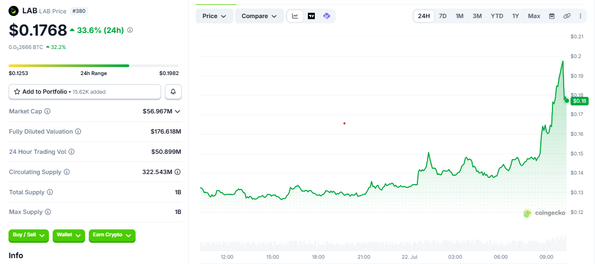
Task: Open chart more options menu
Action: coord(580,16)
